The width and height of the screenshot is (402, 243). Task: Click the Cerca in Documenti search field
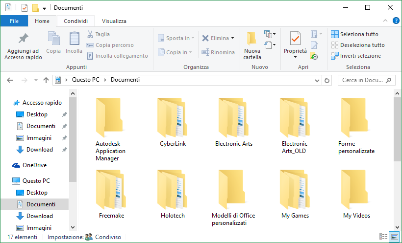click(x=367, y=80)
